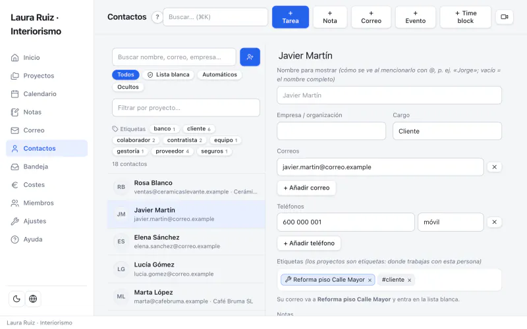Select the Automáticos filter
This screenshot has width=527, height=329.
tap(219, 74)
